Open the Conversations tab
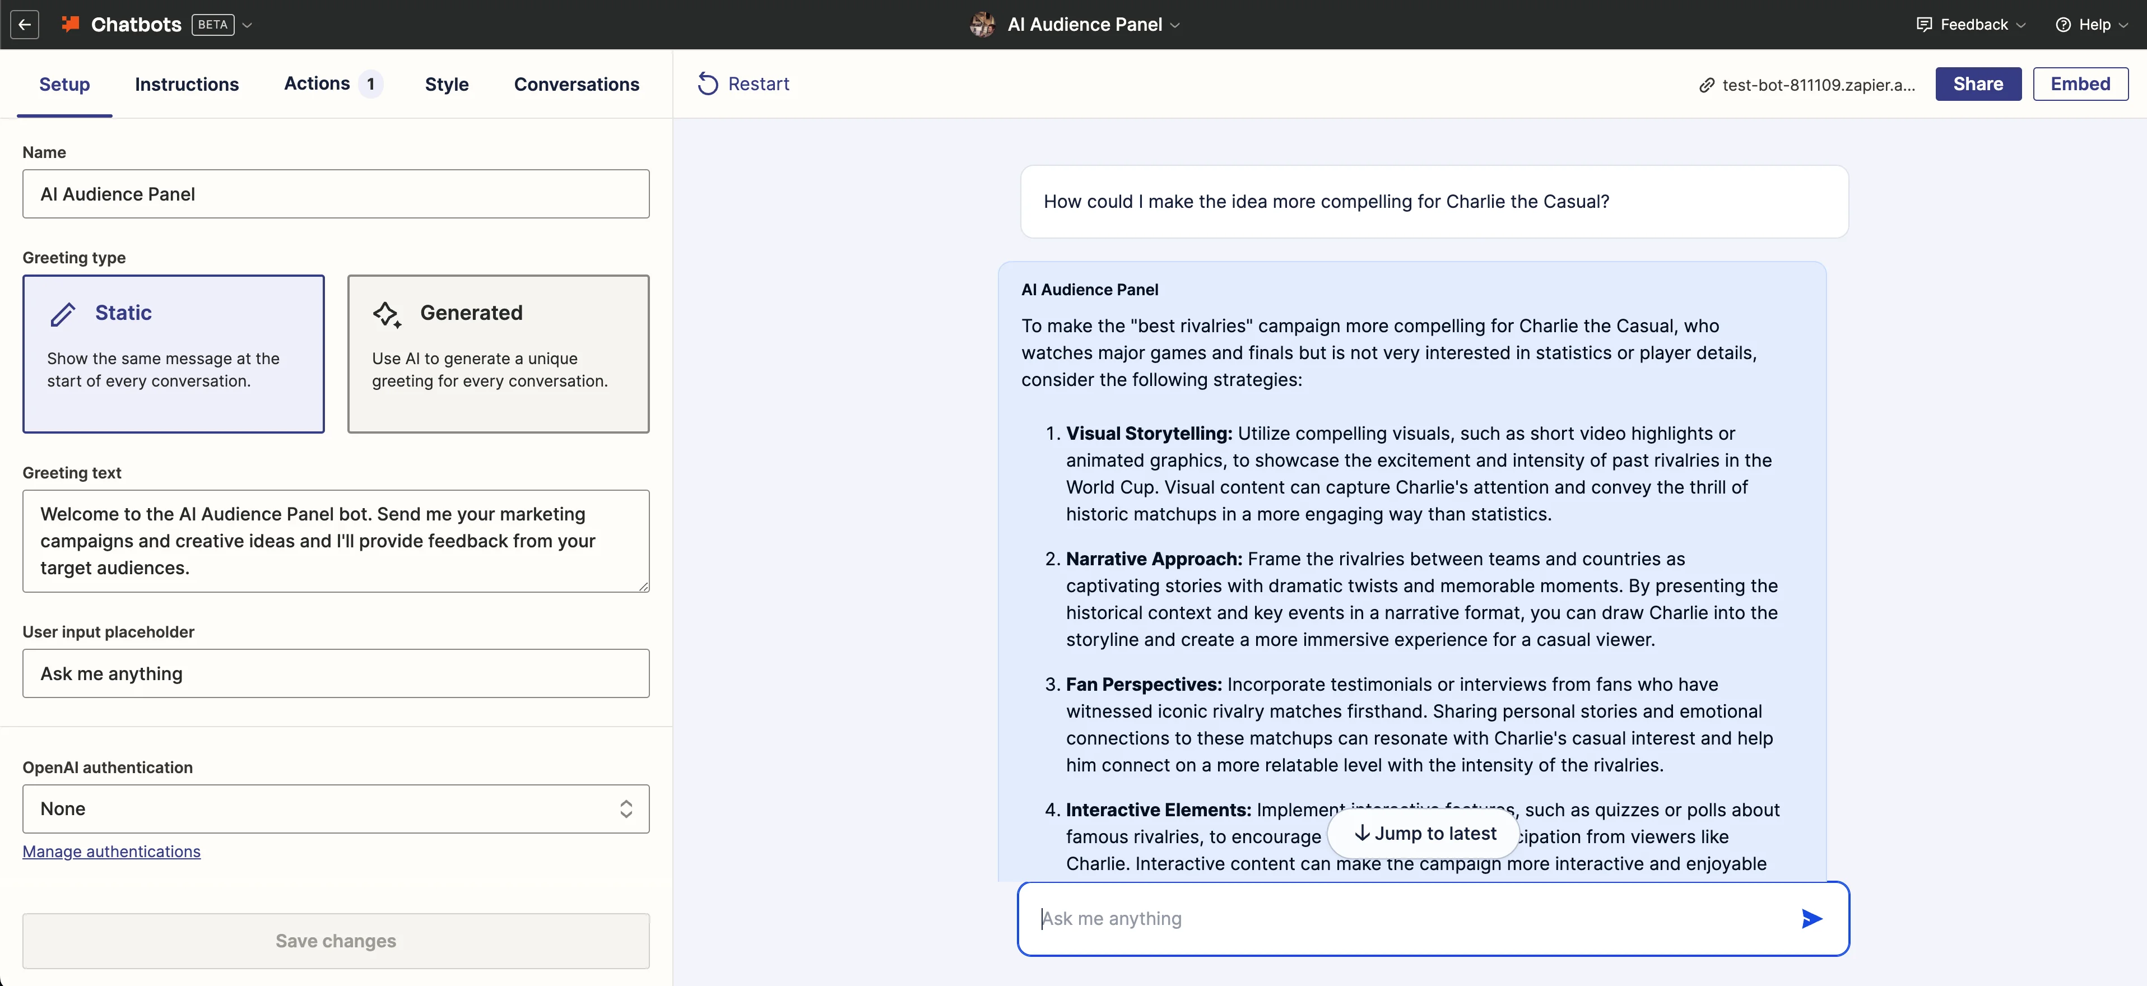The width and height of the screenshot is (2147, 986). point(576,84)
